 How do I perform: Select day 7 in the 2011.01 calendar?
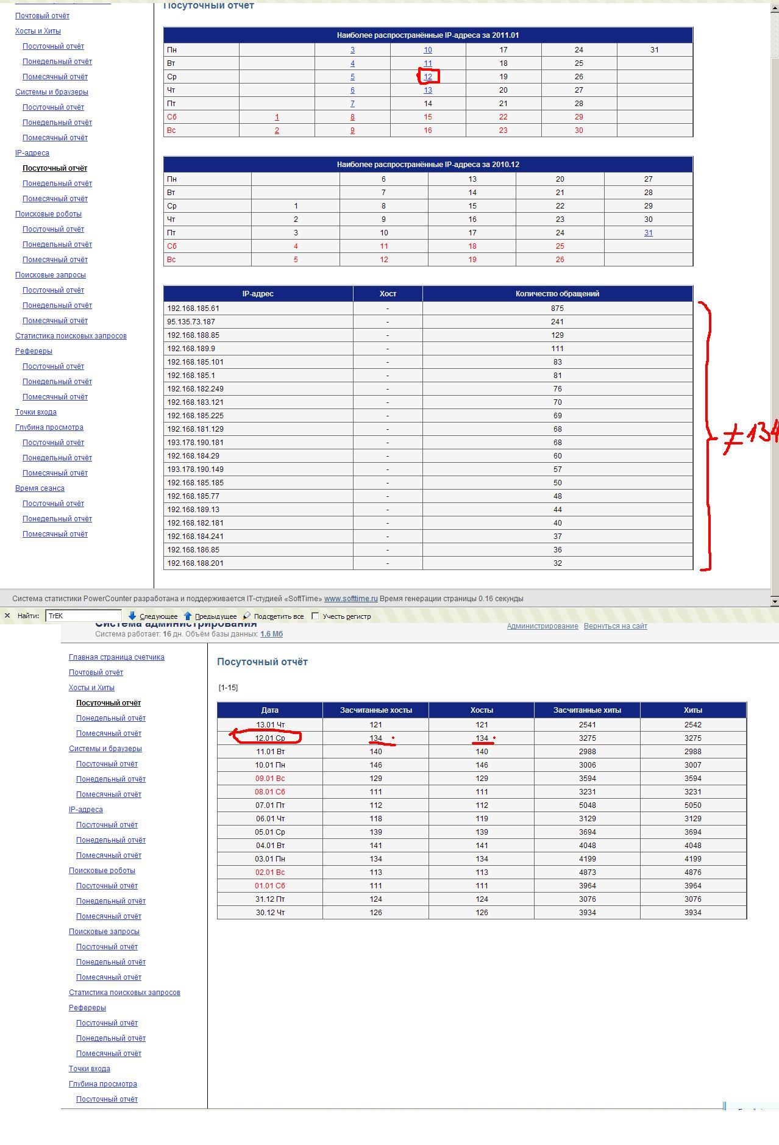352,104
